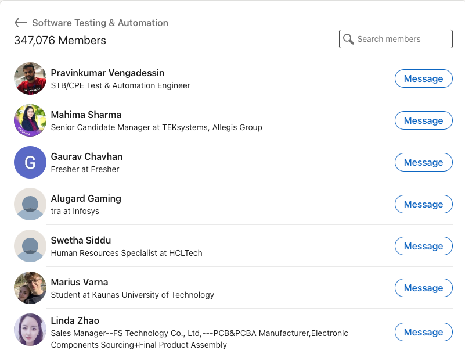Click the magnifying glass search icon
Image resolution: width=465 pixels, height=357 pixels.
click(x=349, y=38)
